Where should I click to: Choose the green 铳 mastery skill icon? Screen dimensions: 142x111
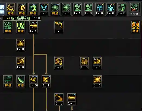click(x=8, y=25)
